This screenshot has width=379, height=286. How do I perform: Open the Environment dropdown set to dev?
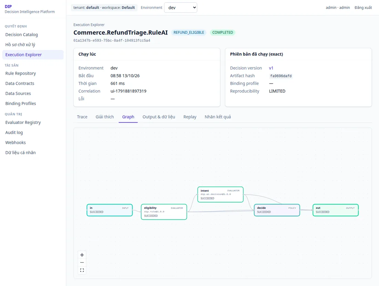pyautogui.click(x=181, y=8)
